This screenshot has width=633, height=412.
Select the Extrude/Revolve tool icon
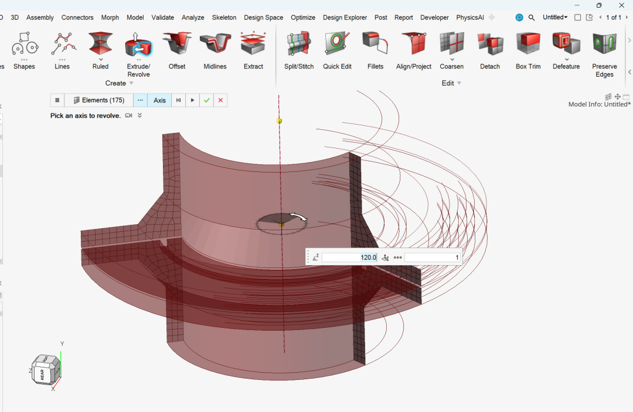pyautogui.click(x=138, y=46)
